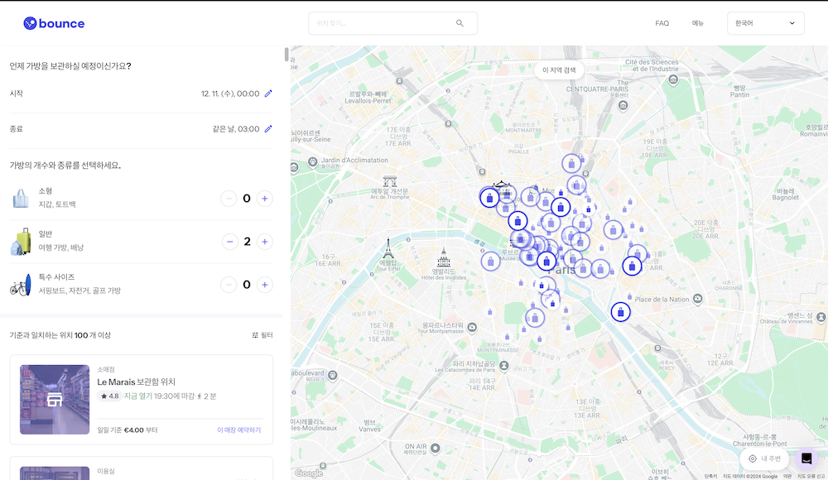Open the FAQ page
Screen dimensions: 828x480
pyautogui.click(x=662, y=23)
